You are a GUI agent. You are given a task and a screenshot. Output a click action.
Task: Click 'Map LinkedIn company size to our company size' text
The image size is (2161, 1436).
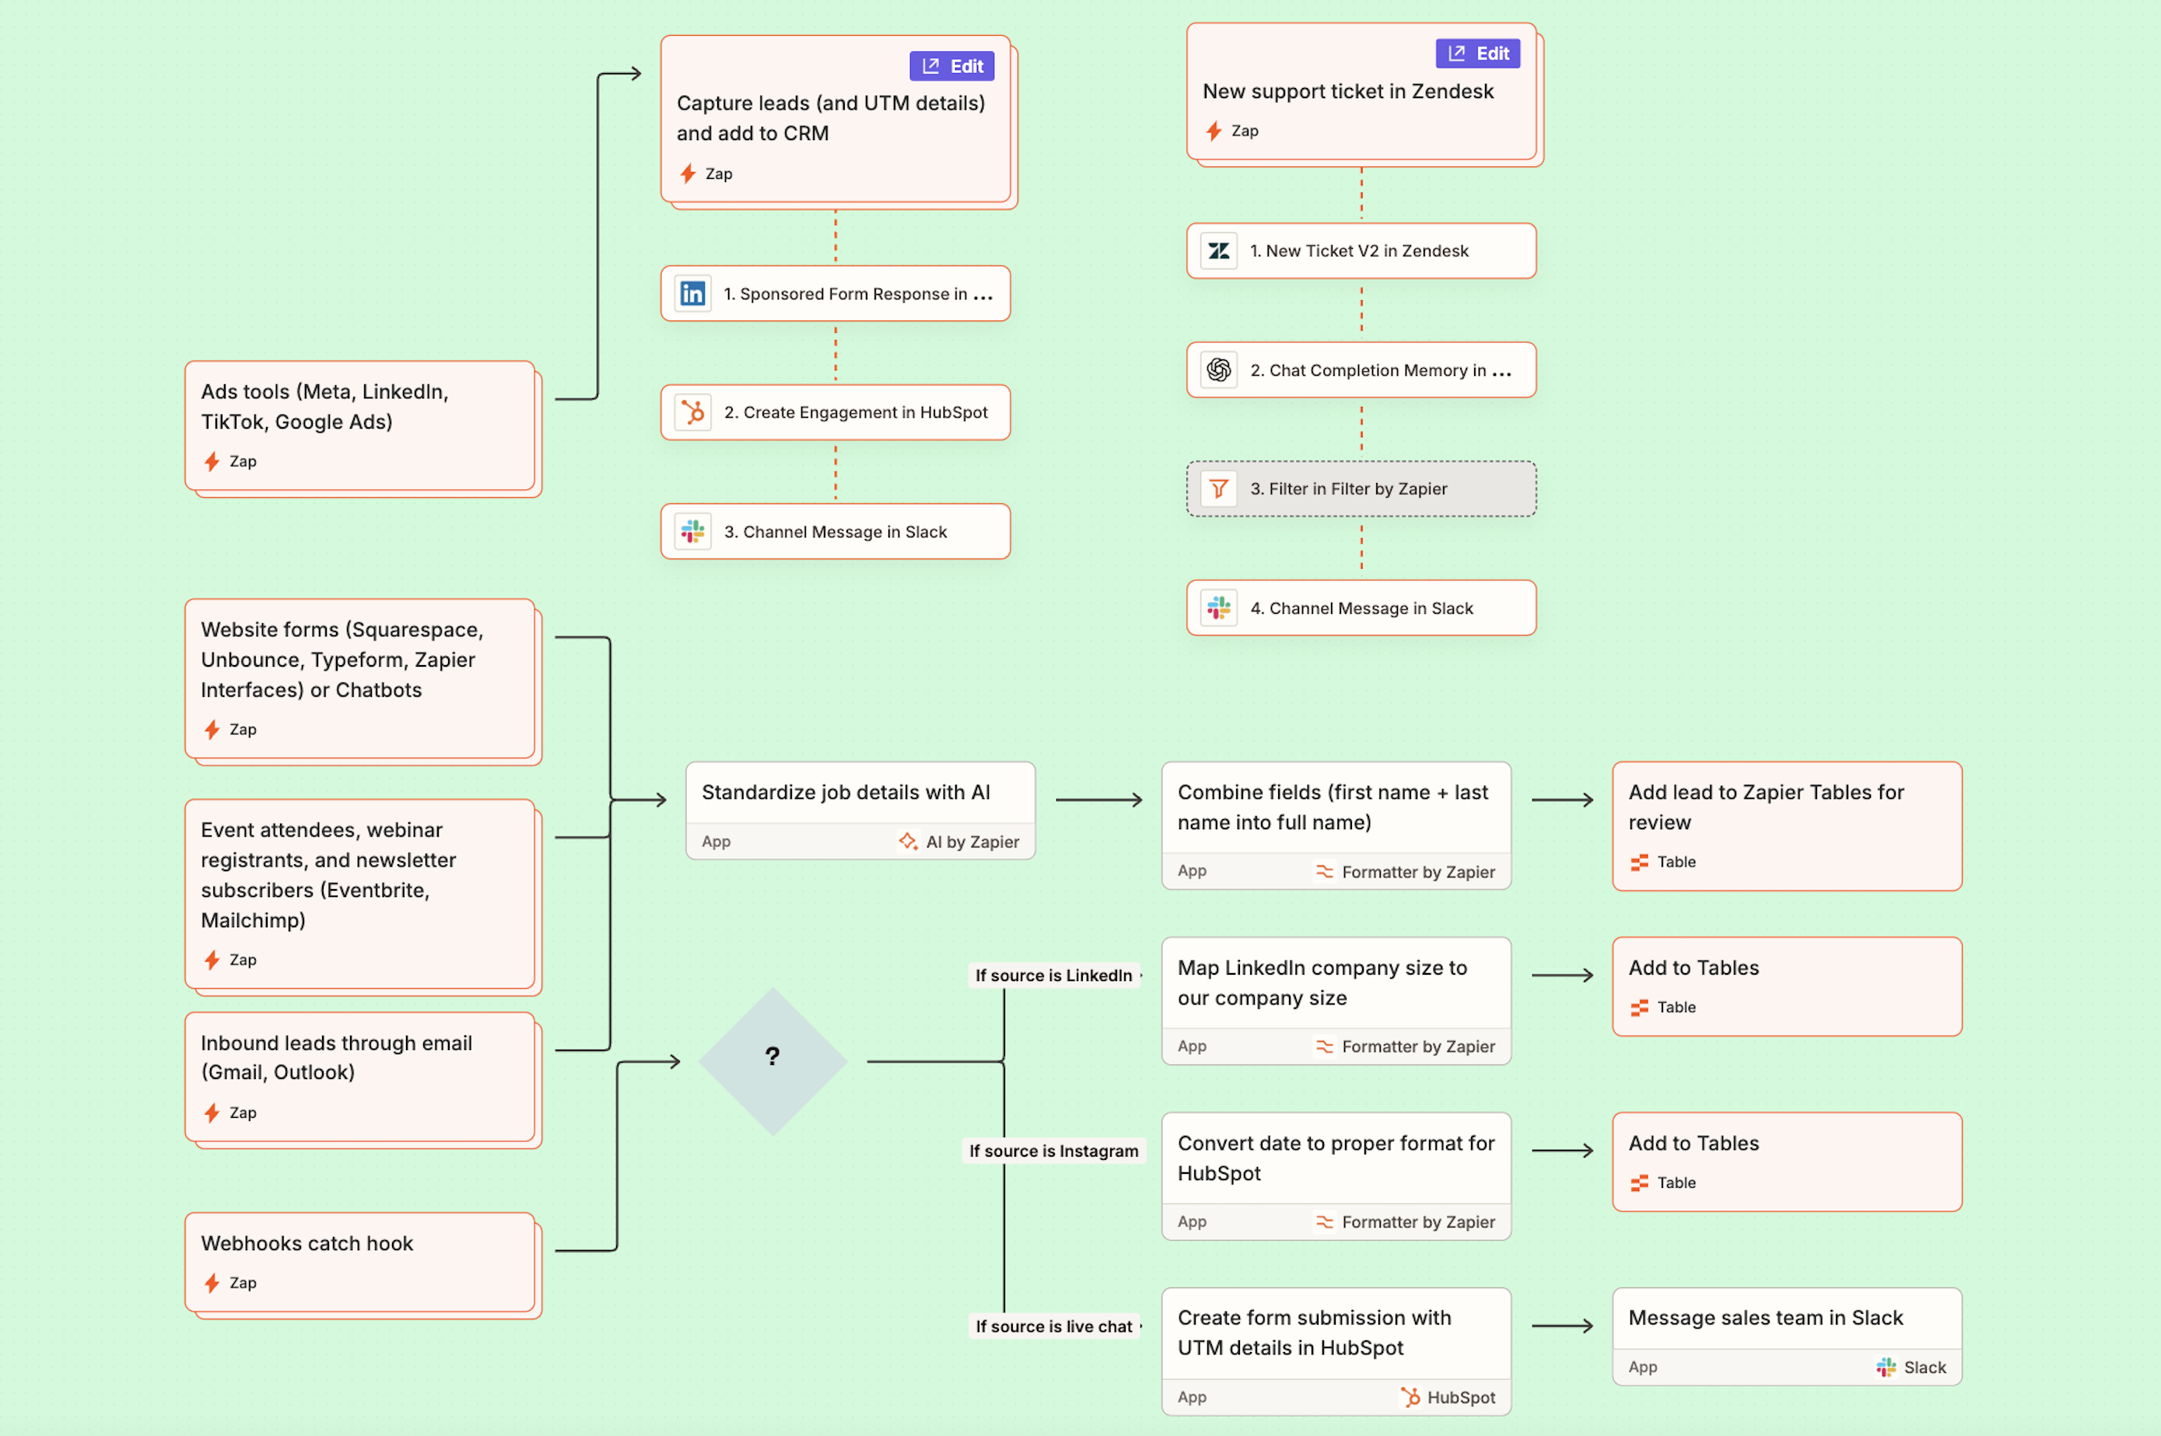pyautogui.click(x=1322, y=982)
